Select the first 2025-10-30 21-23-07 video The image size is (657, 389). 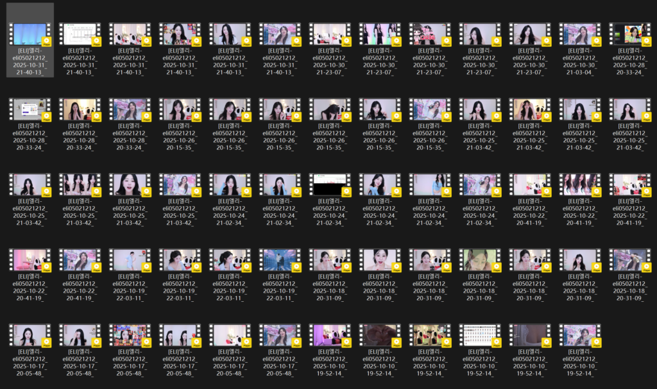[x=329, y=35]
